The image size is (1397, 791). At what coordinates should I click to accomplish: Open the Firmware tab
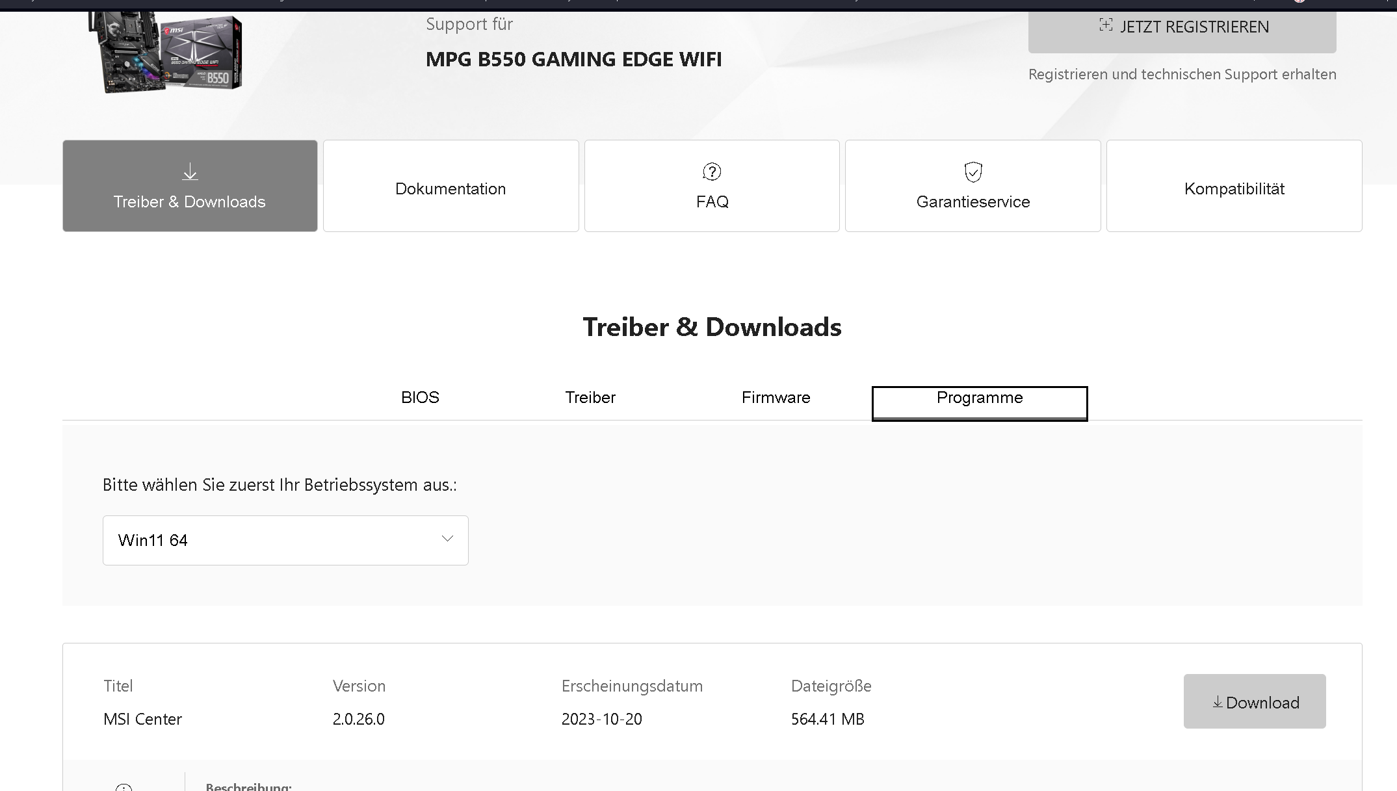pyautogui.click(x=776, y=398)
